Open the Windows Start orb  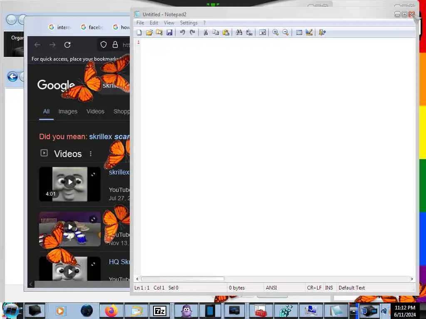[x=10, y=311]
